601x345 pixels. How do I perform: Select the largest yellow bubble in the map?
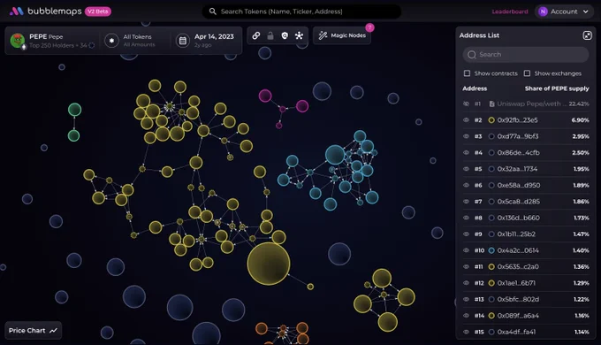[x=269, y=264]
